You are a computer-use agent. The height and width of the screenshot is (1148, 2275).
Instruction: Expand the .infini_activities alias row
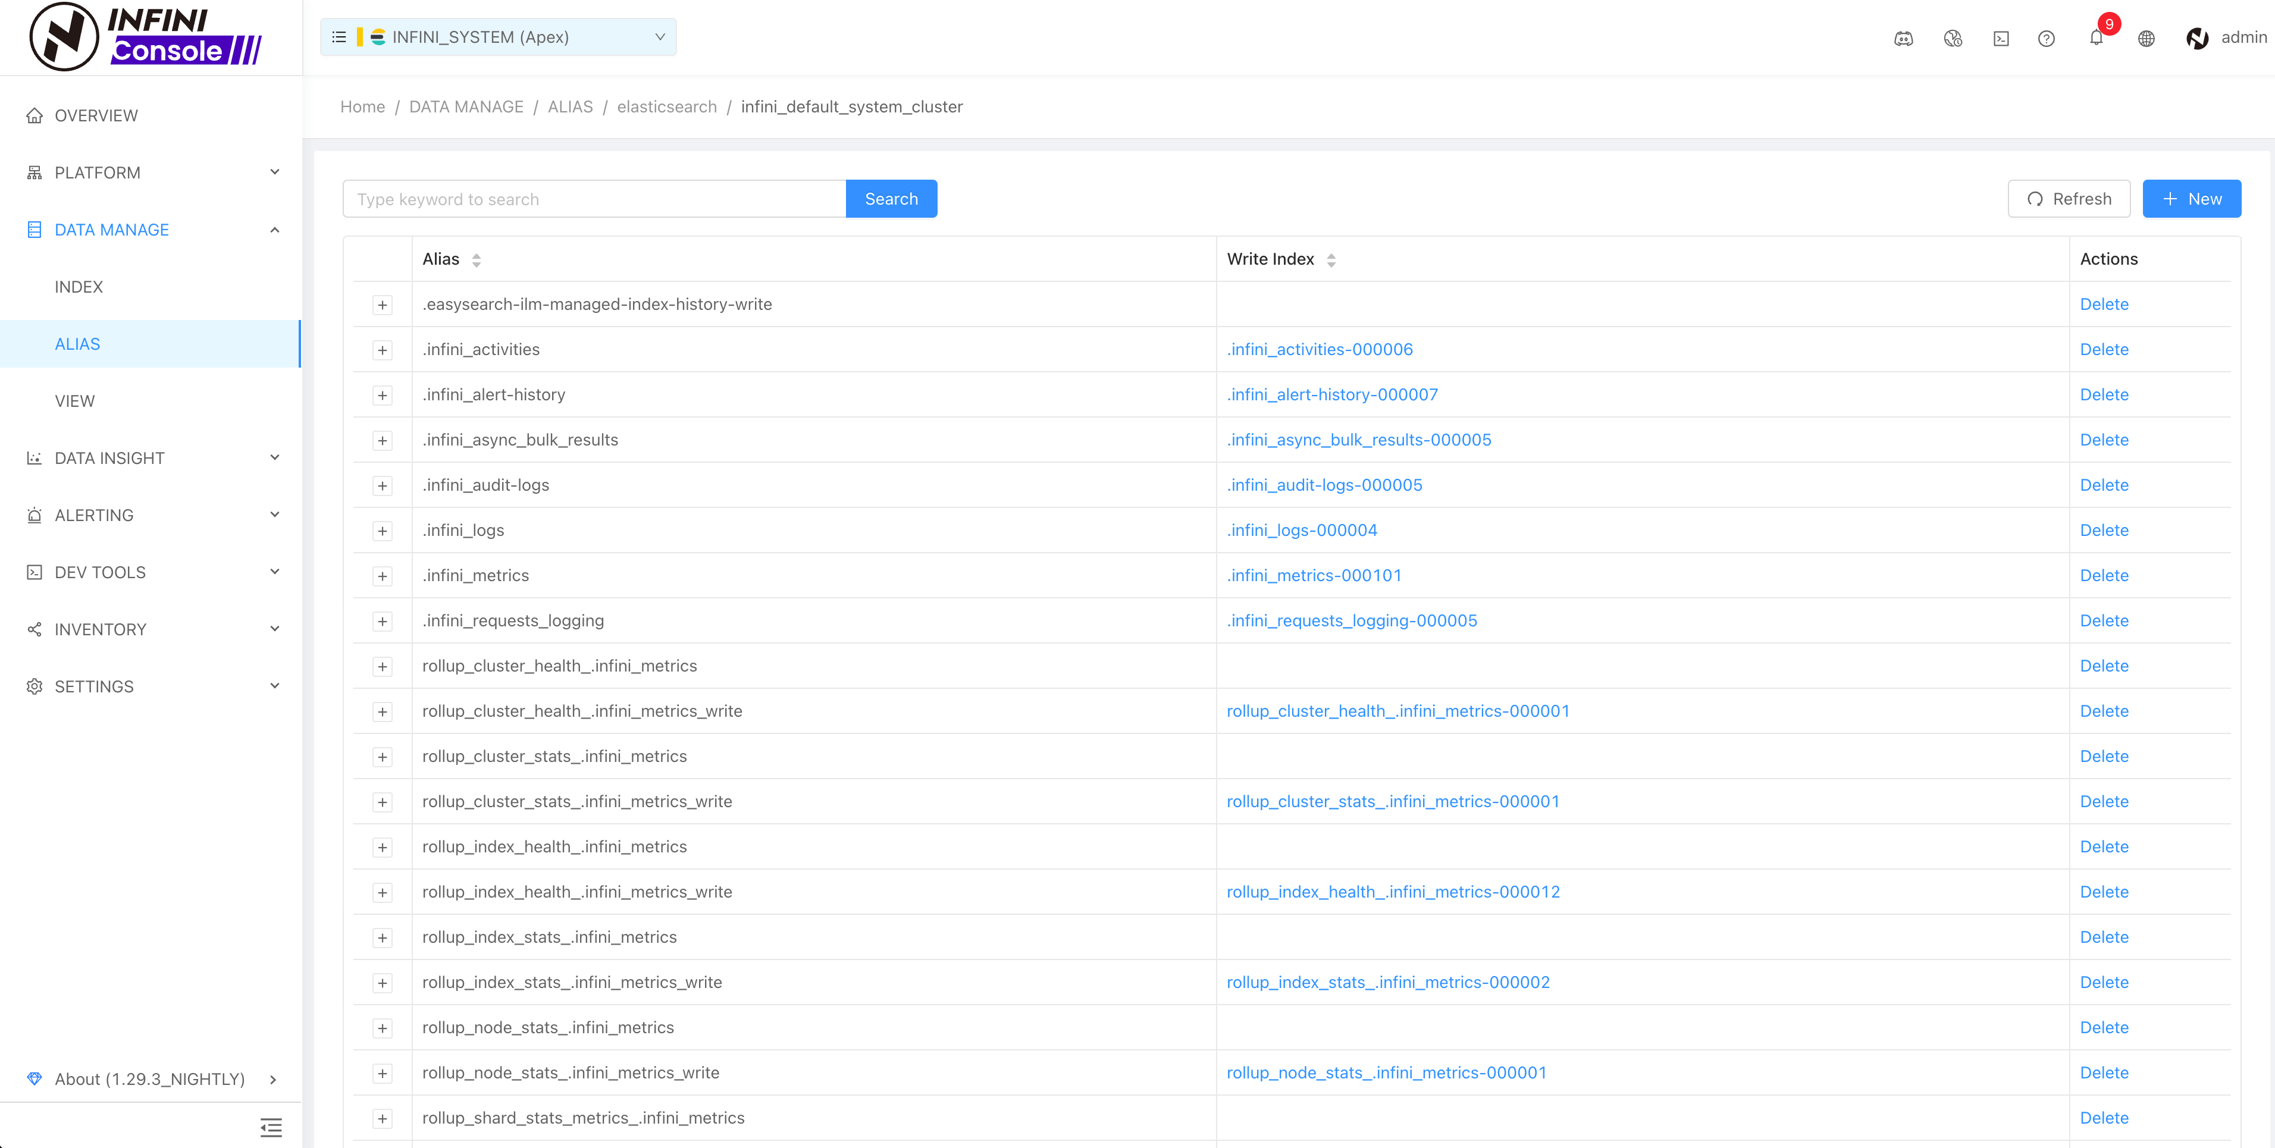[383, 350]
